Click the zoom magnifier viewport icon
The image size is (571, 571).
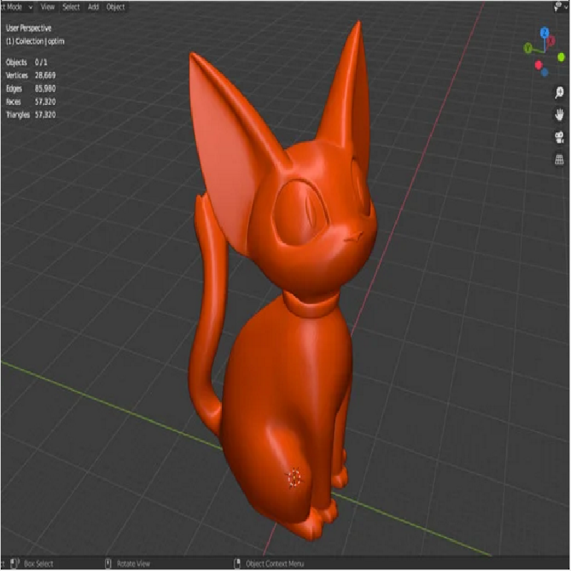point(560,93)
